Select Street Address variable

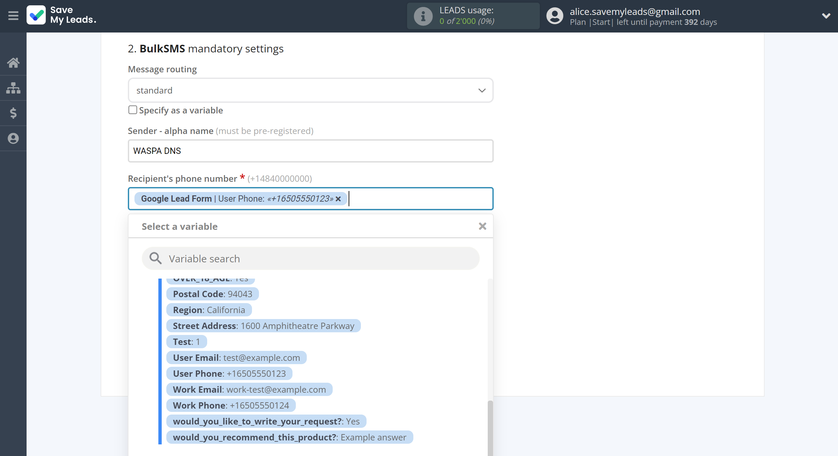tap(264, 326)
